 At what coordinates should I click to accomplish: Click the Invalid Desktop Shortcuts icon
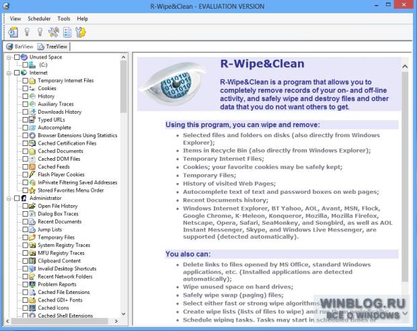(32, 268)
